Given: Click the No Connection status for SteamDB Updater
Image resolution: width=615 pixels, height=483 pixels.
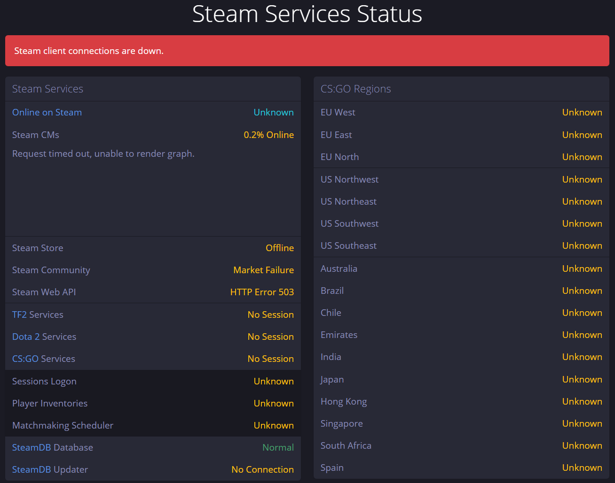Looking at the screenshot, I should 263,469.
